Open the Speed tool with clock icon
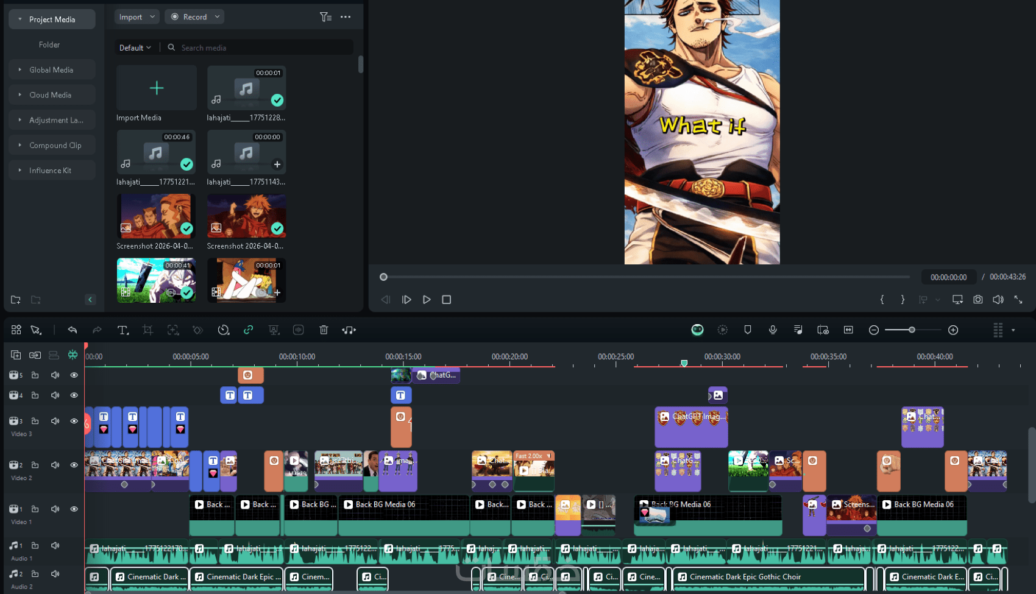Image resolution: width=1036 pixels, height=594 pixels. click(x=224, y=330)
